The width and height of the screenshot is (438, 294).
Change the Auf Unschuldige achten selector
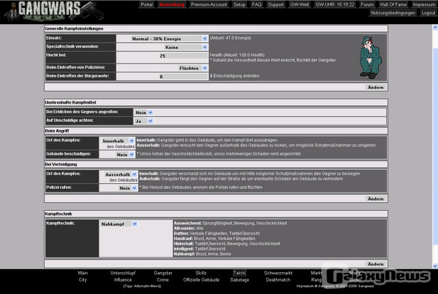click(142, 120)
